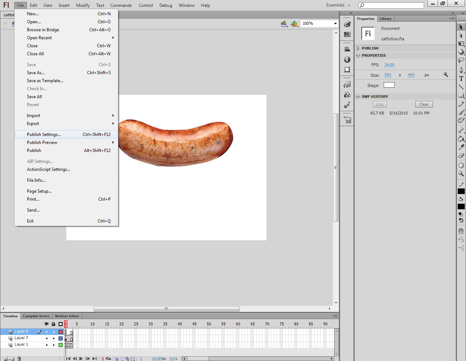Select the Pen tool
The image size is (466, 361).
coord(461,70)
